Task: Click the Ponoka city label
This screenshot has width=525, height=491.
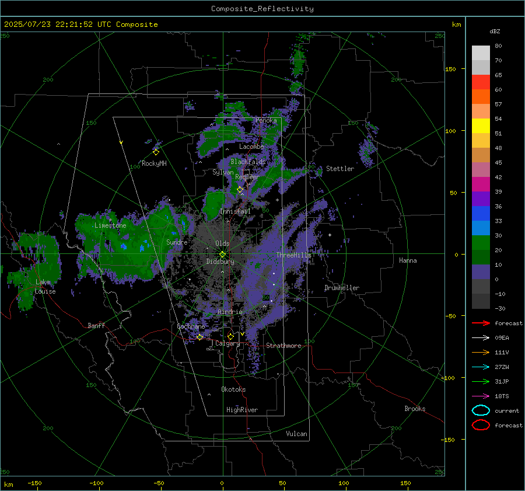Action: point(266,120)
